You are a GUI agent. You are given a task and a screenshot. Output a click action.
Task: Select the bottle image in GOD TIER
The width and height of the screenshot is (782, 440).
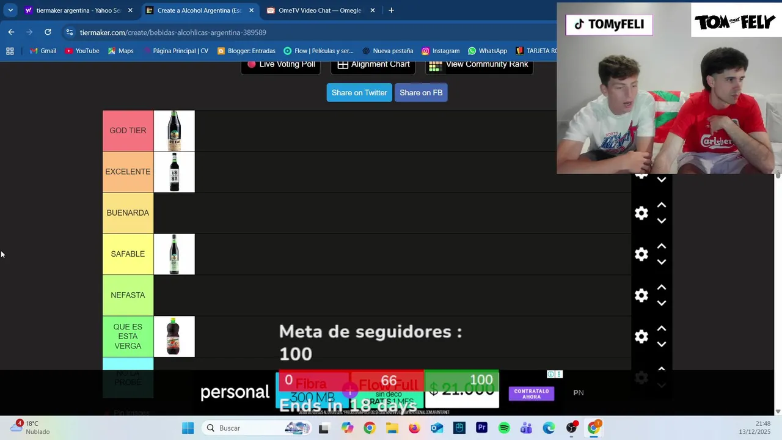174,131
